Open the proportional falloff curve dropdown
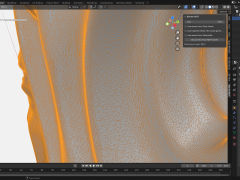This screenshot has width=240, height=180. click(x=105, y=7)
